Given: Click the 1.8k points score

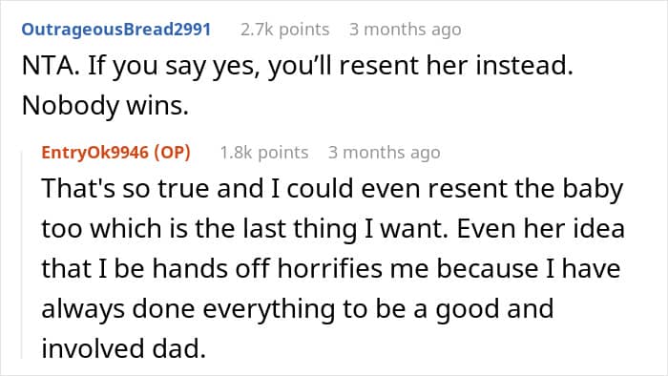Looking at the screenshot, I should click(x=264, y=153).
